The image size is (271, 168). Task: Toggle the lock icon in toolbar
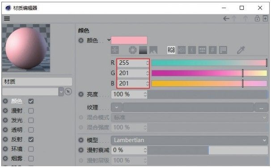click(257, 18)
